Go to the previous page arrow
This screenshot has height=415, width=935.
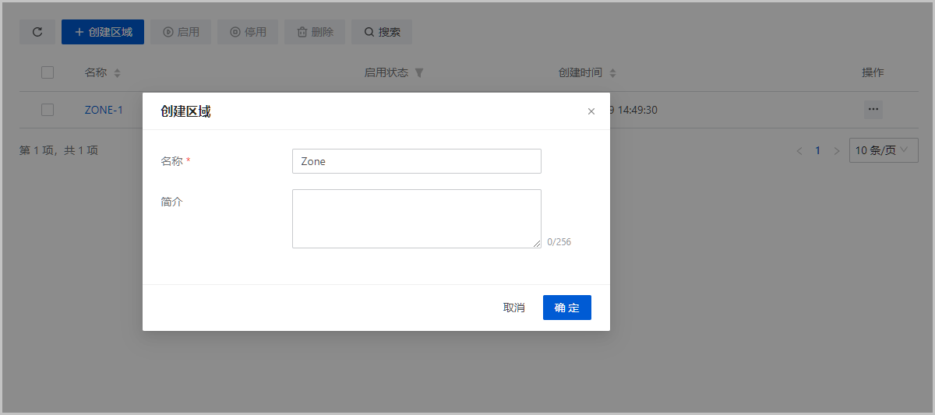799,151
